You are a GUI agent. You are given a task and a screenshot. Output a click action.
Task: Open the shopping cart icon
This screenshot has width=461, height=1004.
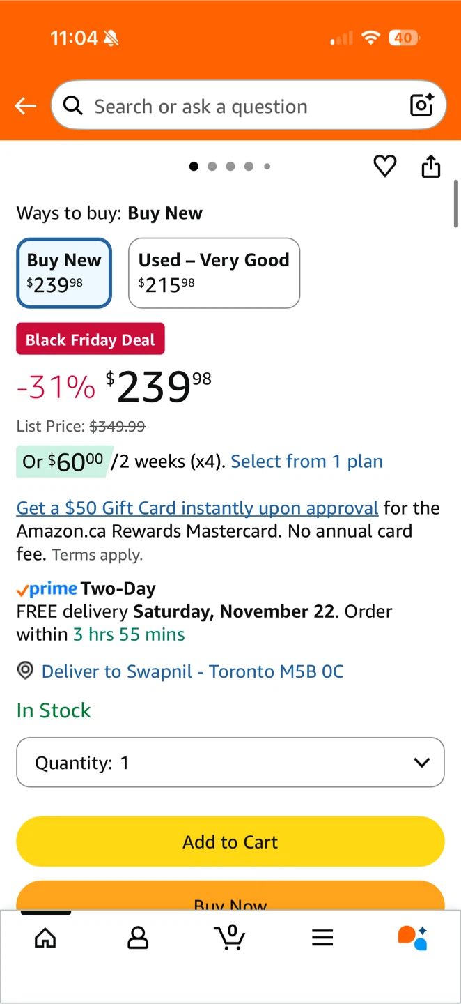click(230, 938)
